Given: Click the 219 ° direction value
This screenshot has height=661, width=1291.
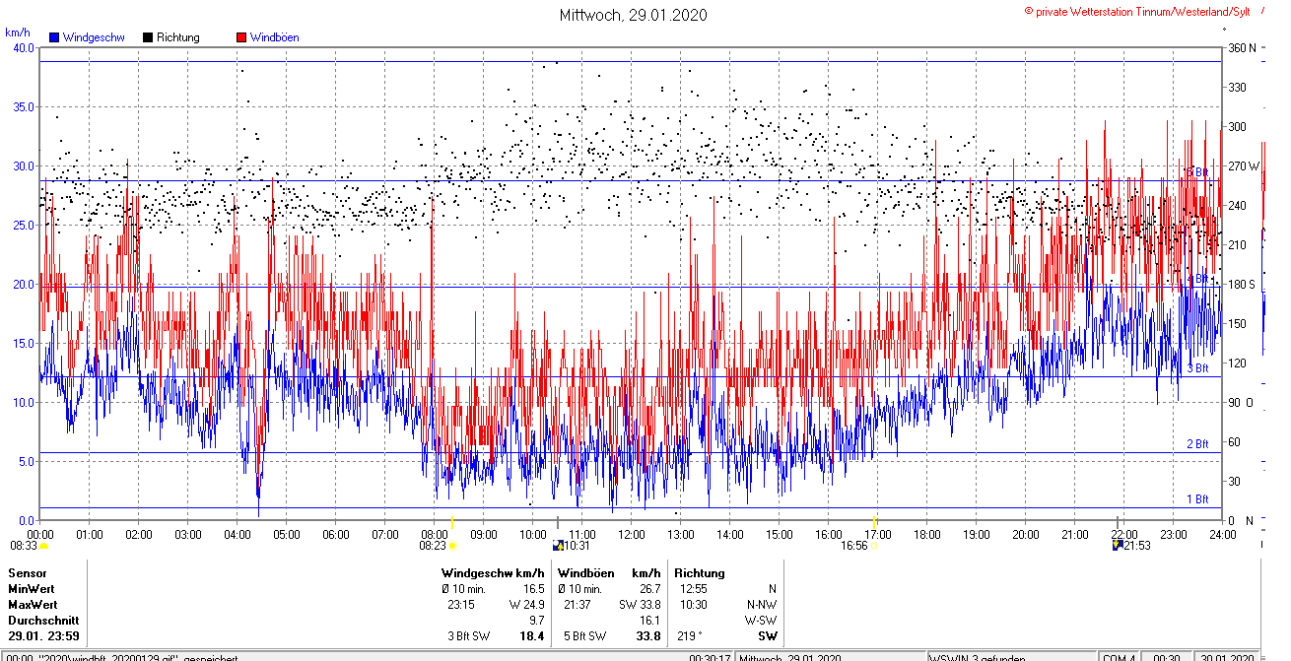Looking at the screenshot, I should coord(691,636).
